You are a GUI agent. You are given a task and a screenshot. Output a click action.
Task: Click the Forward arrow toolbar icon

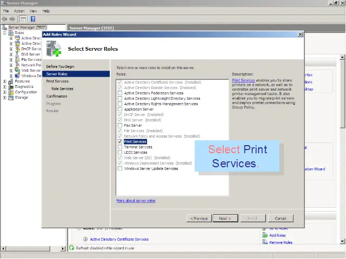click(12, 19)
